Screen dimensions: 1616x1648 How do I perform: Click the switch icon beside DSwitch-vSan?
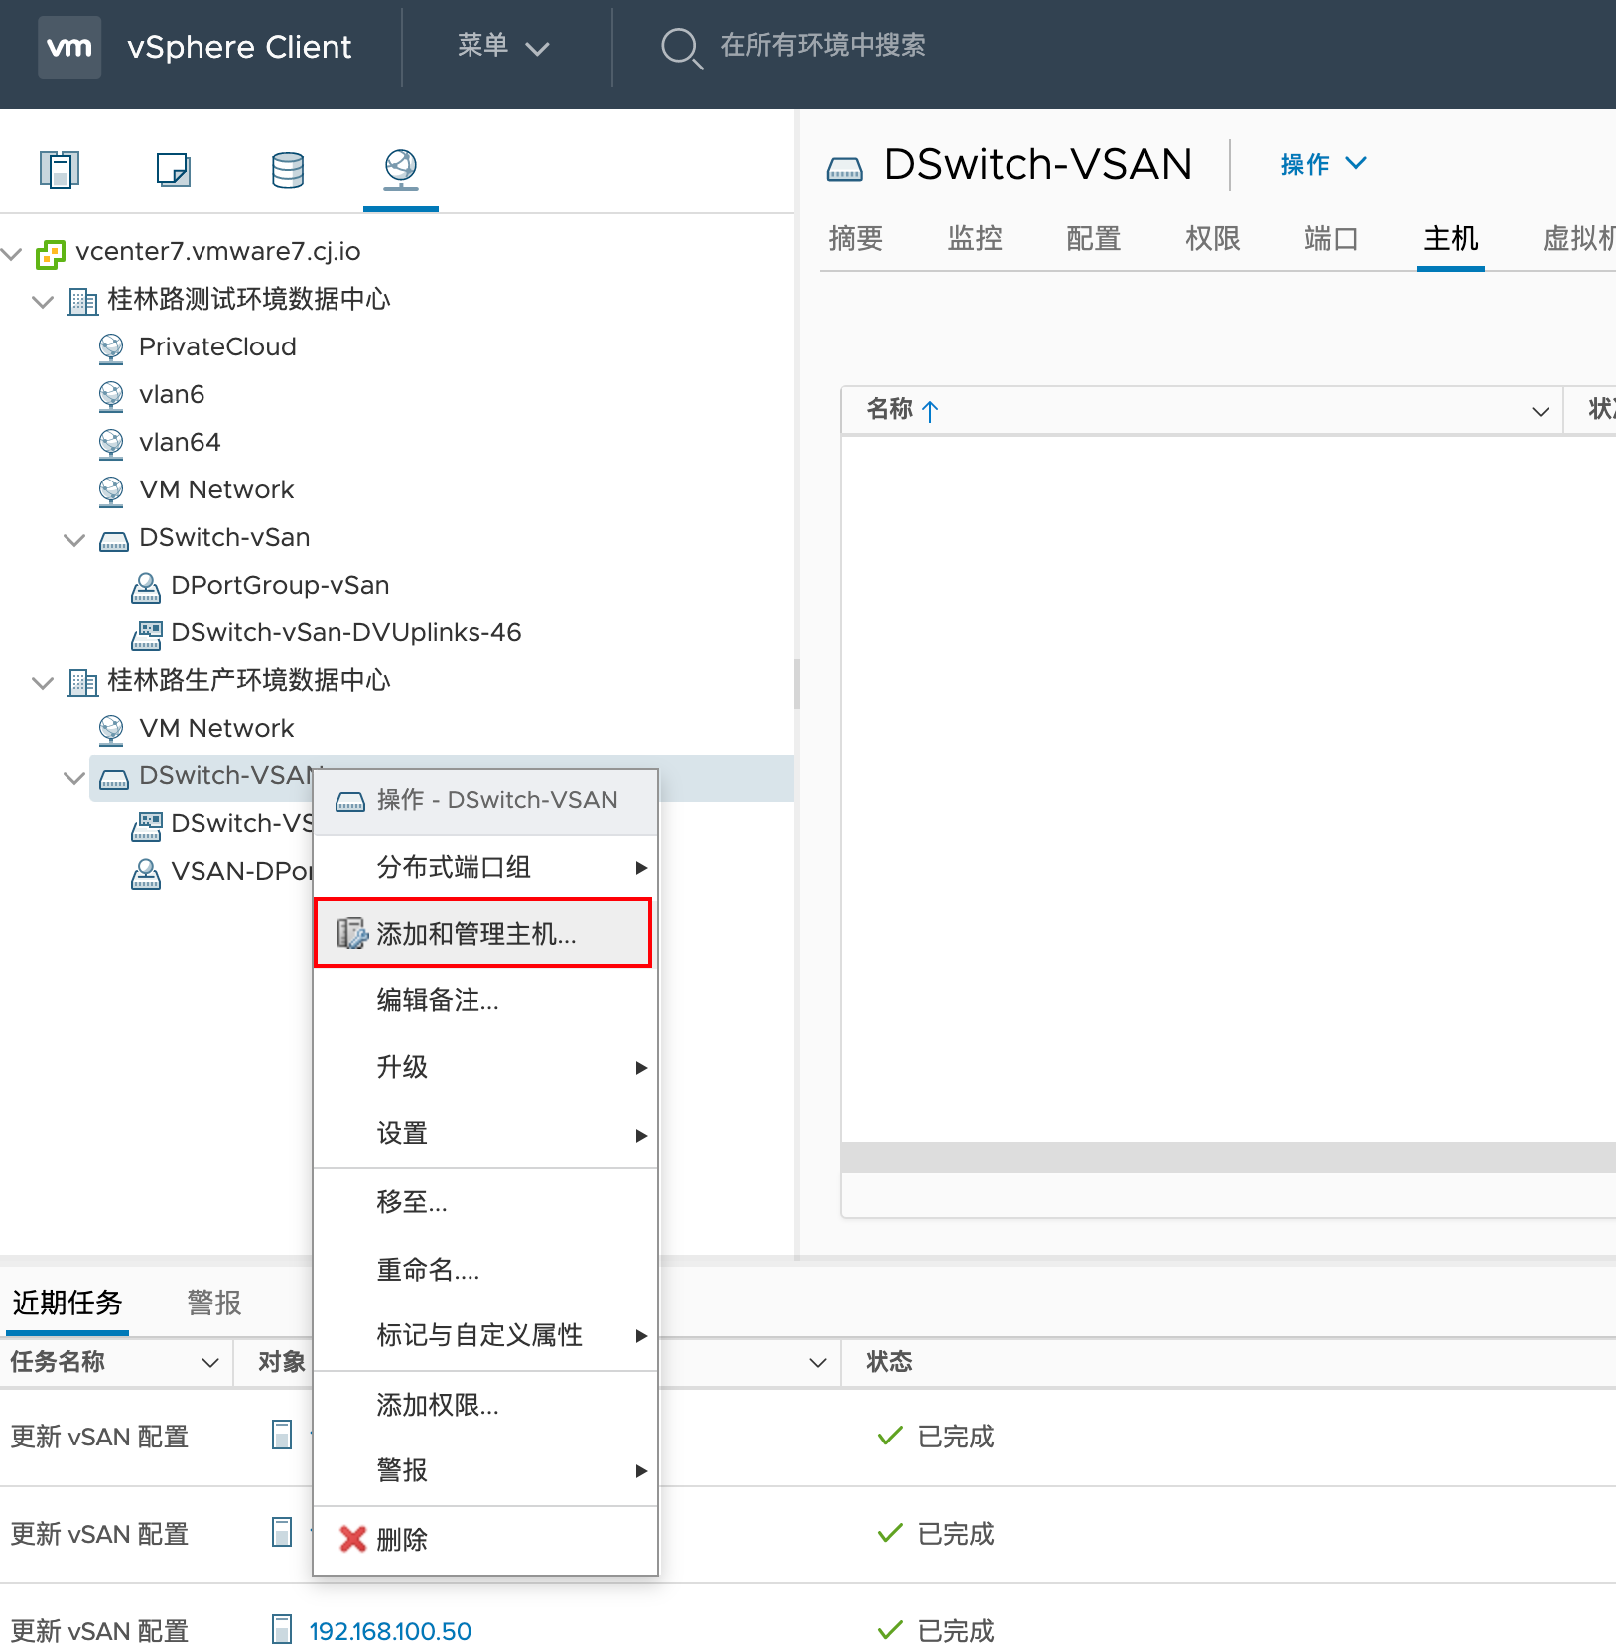114,541
